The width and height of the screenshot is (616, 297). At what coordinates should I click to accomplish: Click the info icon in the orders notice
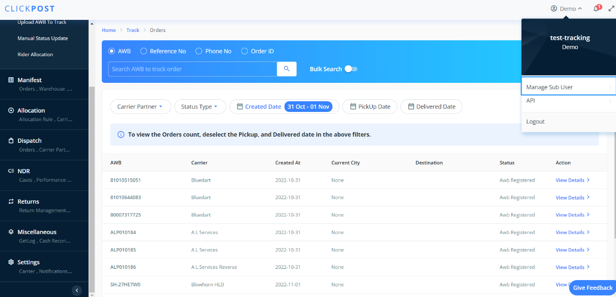click(x=121, y=134)
